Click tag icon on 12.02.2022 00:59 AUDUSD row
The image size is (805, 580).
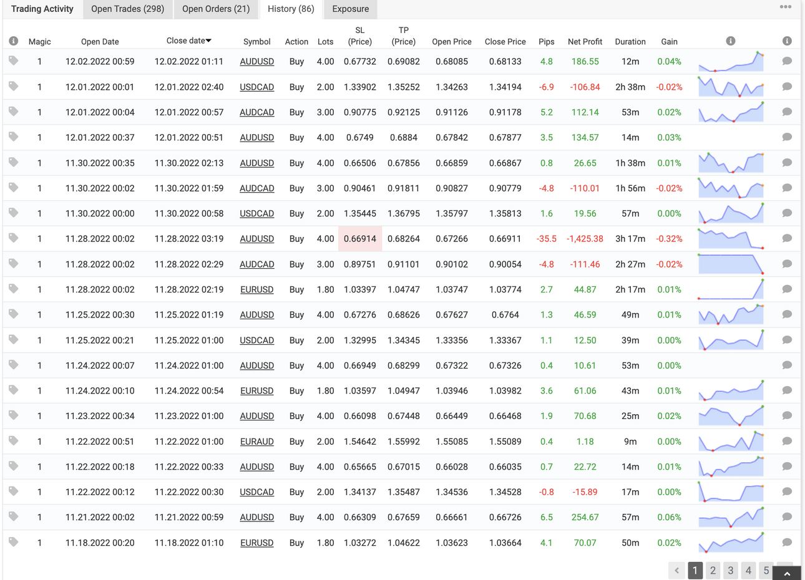coord(13,61)
